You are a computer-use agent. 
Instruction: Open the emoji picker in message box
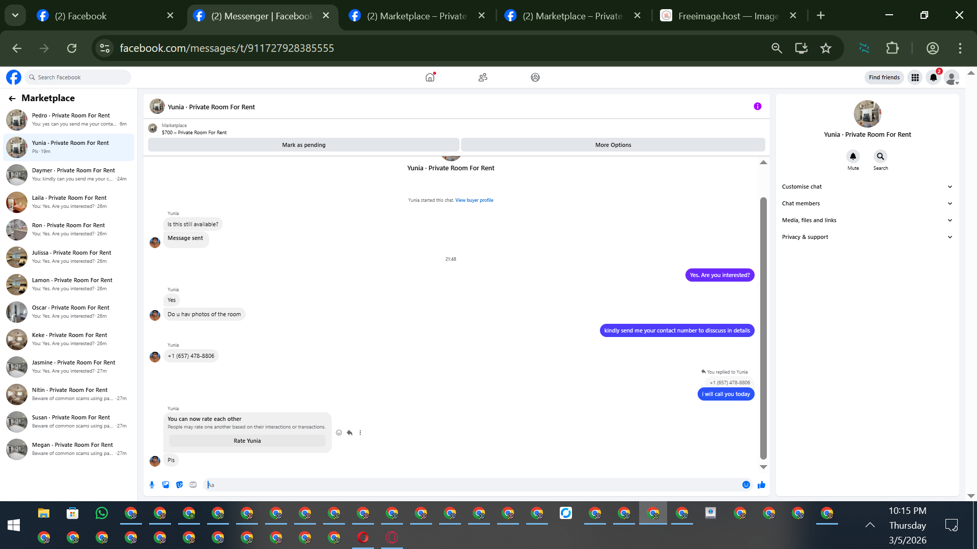[x=746, y=485]
